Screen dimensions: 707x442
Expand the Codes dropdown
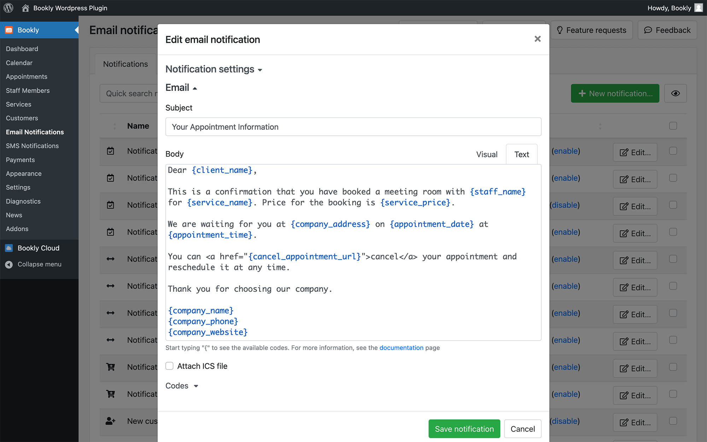click(x=182, y=386)
